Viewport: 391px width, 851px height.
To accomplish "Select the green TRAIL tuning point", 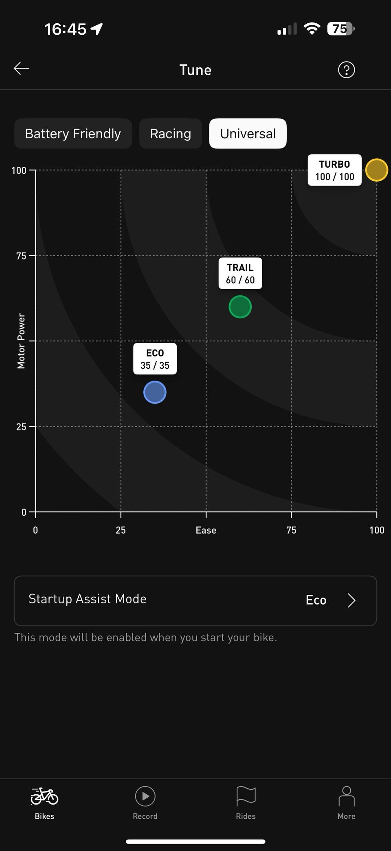I will pyautogui.click(x=240, y=307).
